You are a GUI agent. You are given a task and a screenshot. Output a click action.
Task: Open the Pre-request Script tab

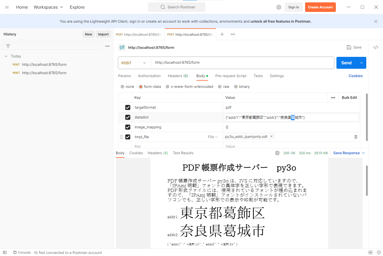[231, 76]
